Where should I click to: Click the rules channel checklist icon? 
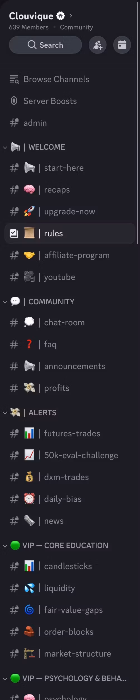[14, 233]
